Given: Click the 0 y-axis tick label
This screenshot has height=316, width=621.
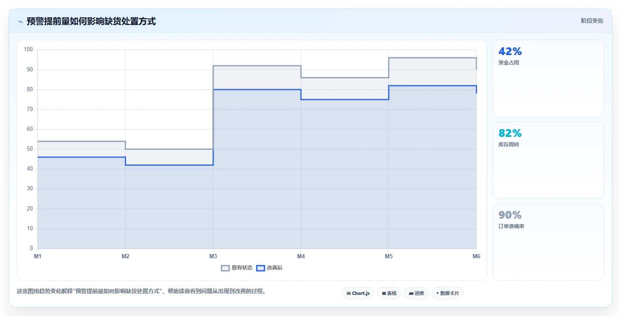Looking at the screenshot, I should point(31,248).
